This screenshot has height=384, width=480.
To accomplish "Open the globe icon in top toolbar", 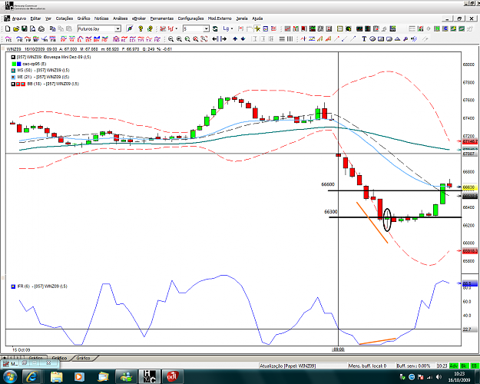I will [349, 28].
